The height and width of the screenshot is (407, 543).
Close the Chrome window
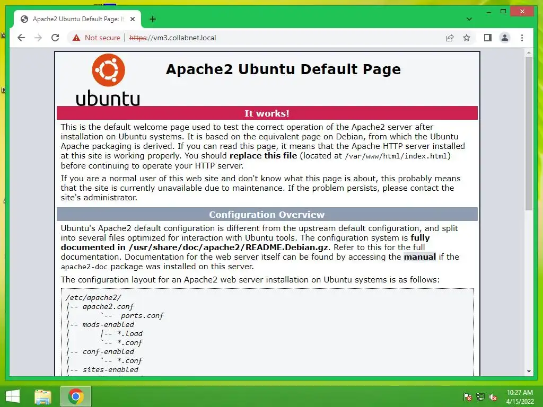pos(522,12)
